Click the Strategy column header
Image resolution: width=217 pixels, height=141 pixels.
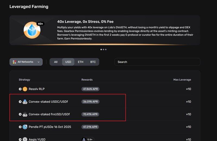click(24, 80)
